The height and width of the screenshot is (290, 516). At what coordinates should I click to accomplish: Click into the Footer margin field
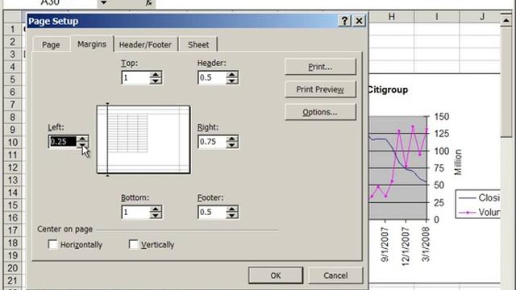coord(212,212)
